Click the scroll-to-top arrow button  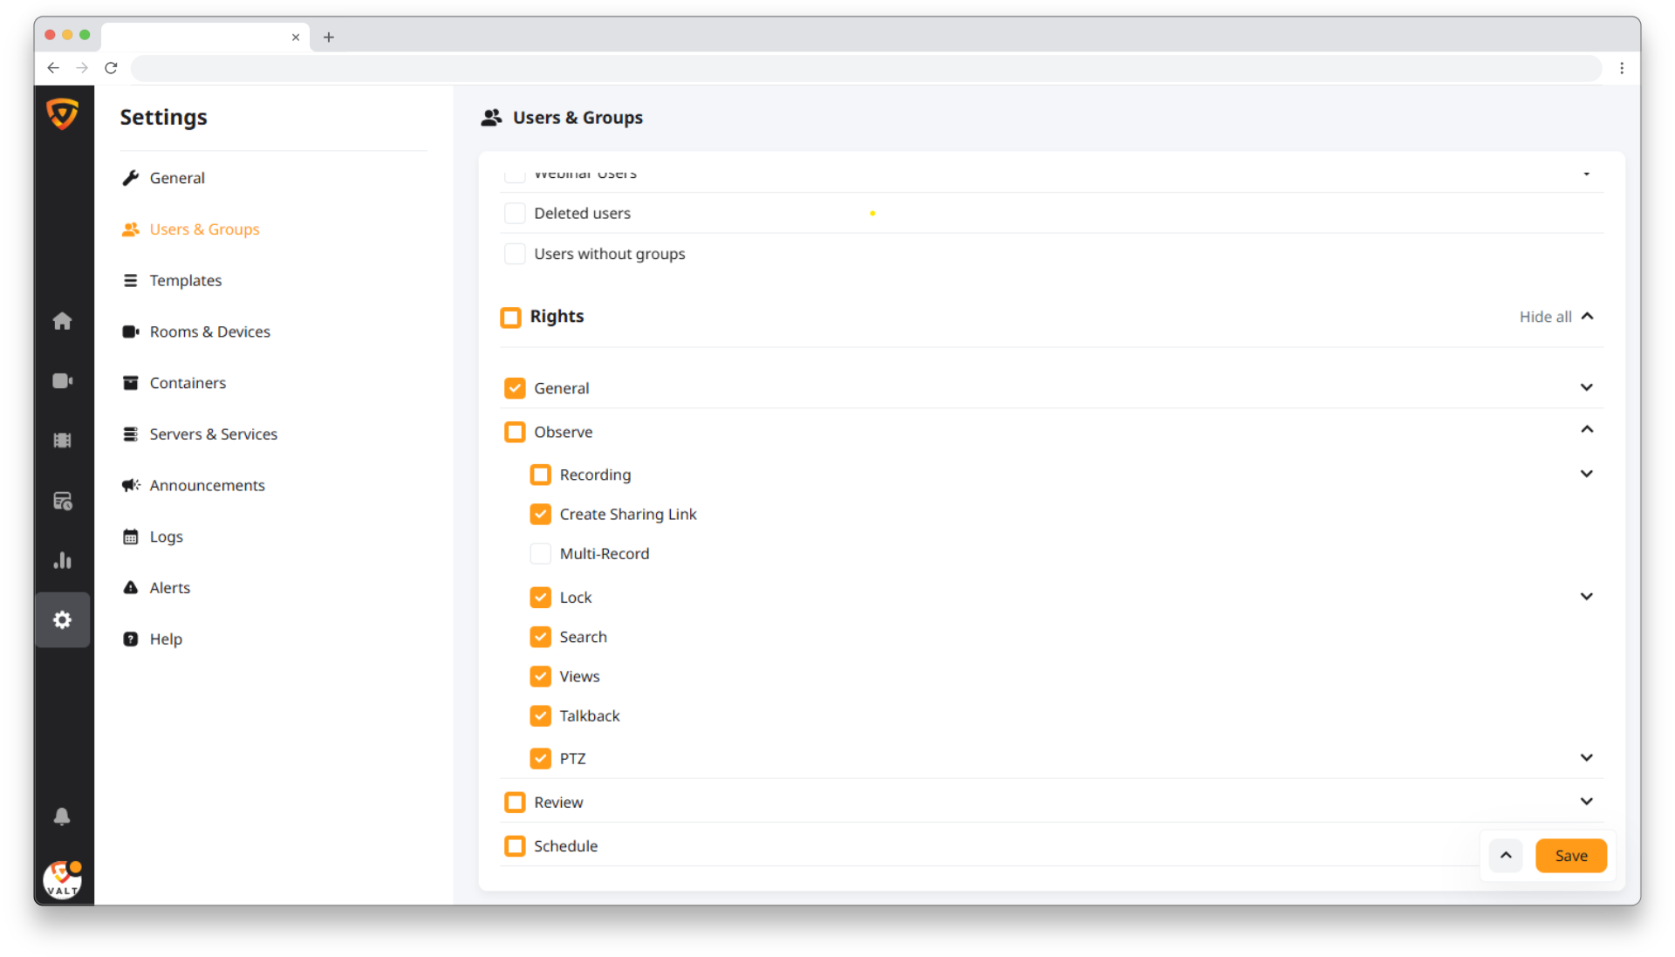pos(1506,856)
